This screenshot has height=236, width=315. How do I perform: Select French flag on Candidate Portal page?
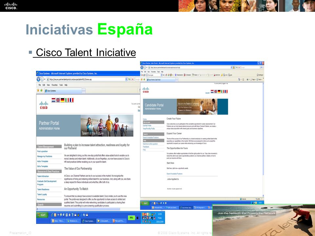click(x=226, y=91)
